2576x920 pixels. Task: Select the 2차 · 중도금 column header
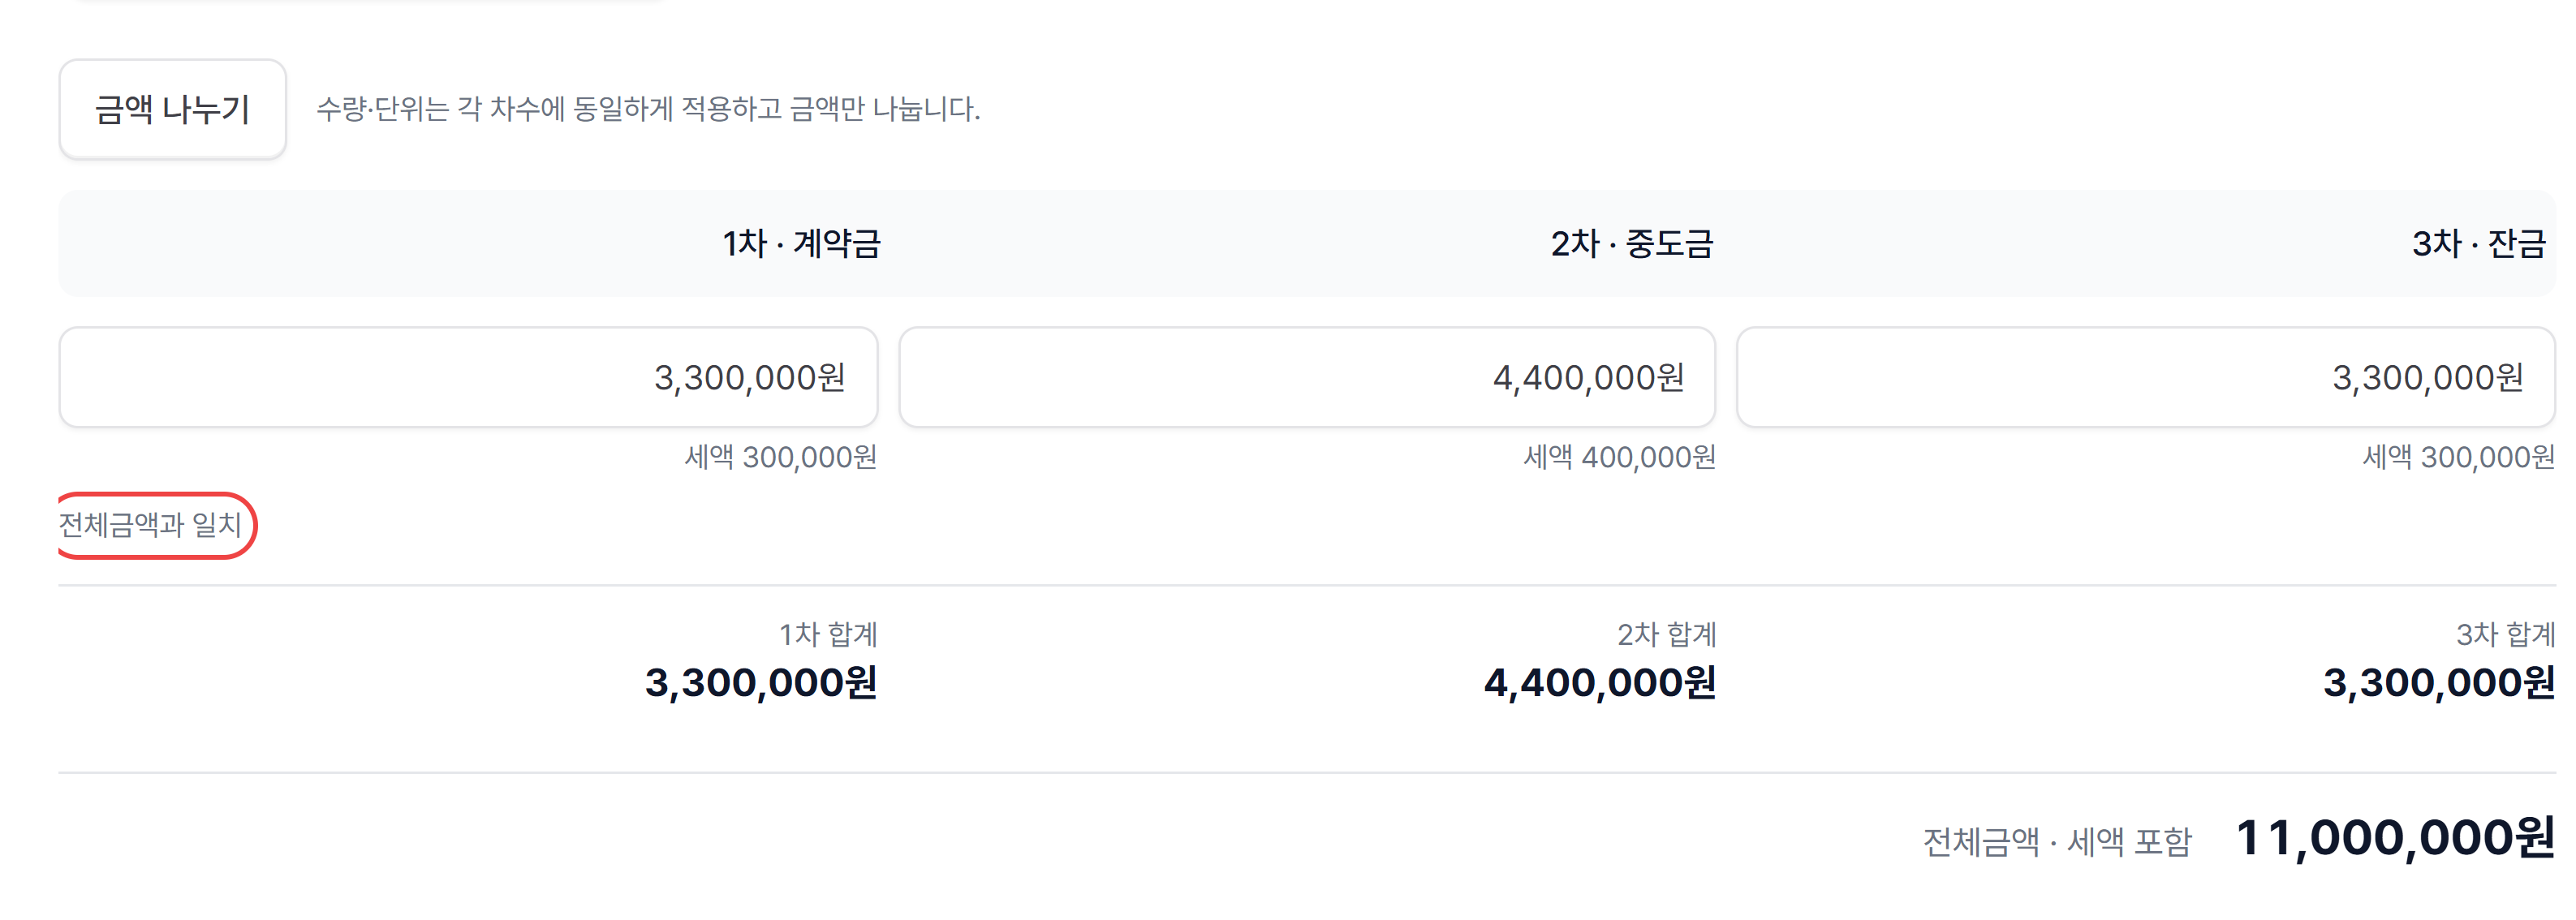1632,243
